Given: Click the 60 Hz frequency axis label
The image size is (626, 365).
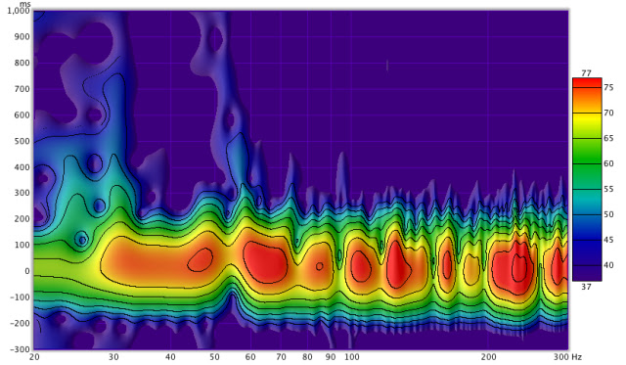Looking at the screenshot, I should [x=250, y=357].
